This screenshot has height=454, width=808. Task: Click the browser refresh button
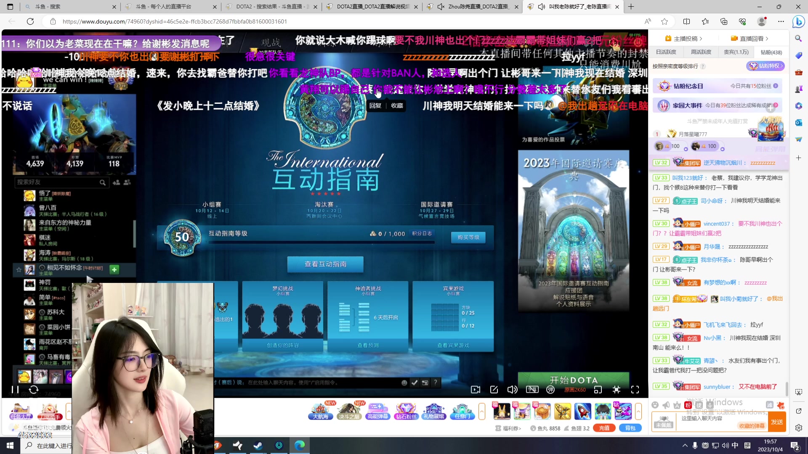[30, 21]
